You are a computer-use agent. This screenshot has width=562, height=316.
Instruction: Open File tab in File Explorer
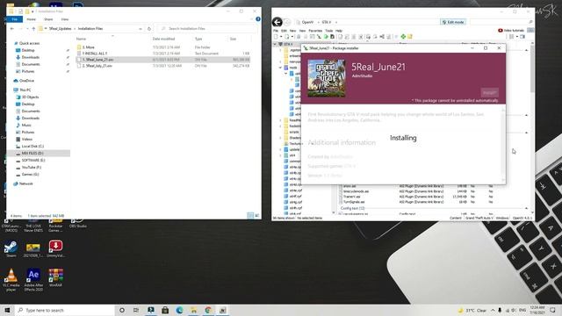pos(14,19)
